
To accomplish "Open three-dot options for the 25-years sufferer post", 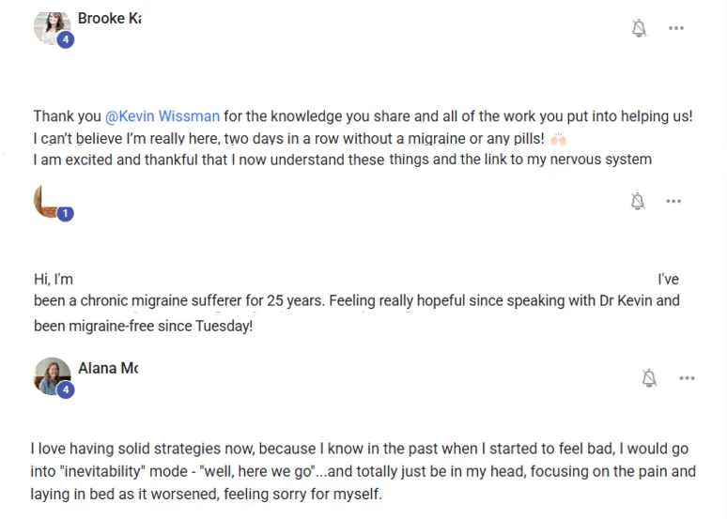I will (673, 201).
